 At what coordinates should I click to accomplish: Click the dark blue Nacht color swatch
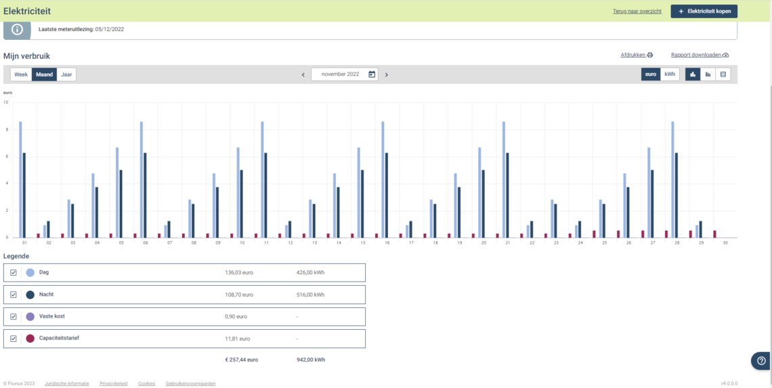(x=30, y=295)
